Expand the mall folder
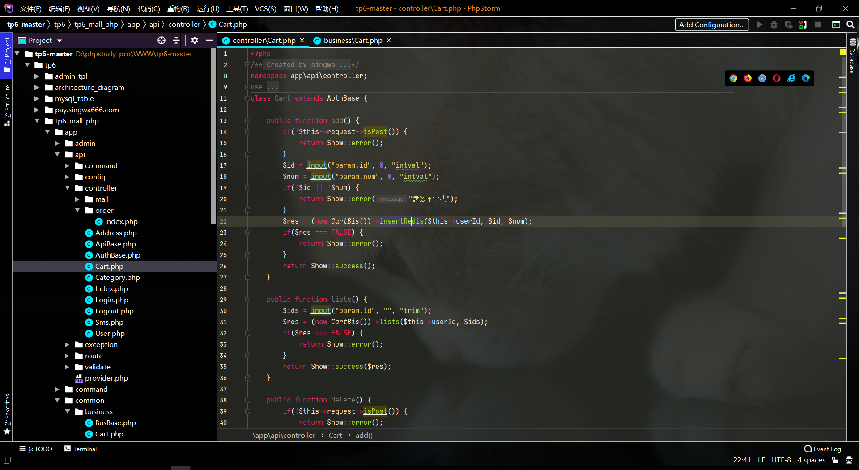The height and width of the screenshot is (470, 859). tap(77, 199)
